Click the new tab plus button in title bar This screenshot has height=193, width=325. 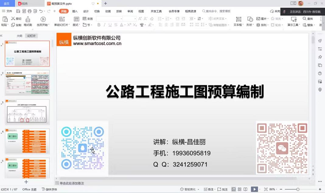[106, 3]
